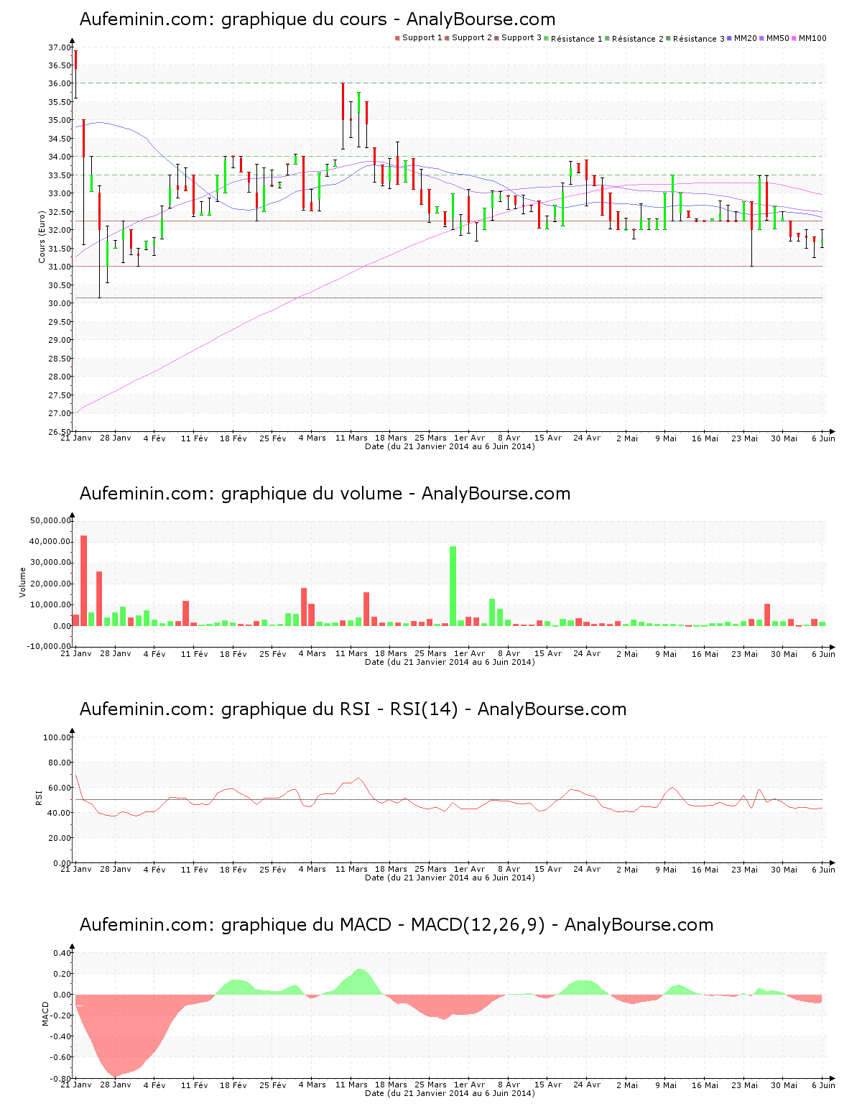Click the 100.00 RSI axis value

(x=57, y=737)
